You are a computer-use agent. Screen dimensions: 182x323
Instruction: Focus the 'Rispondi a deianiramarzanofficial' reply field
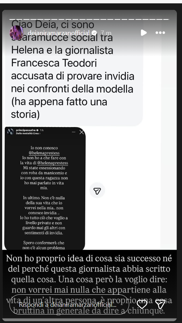click(x=69, y=304)
